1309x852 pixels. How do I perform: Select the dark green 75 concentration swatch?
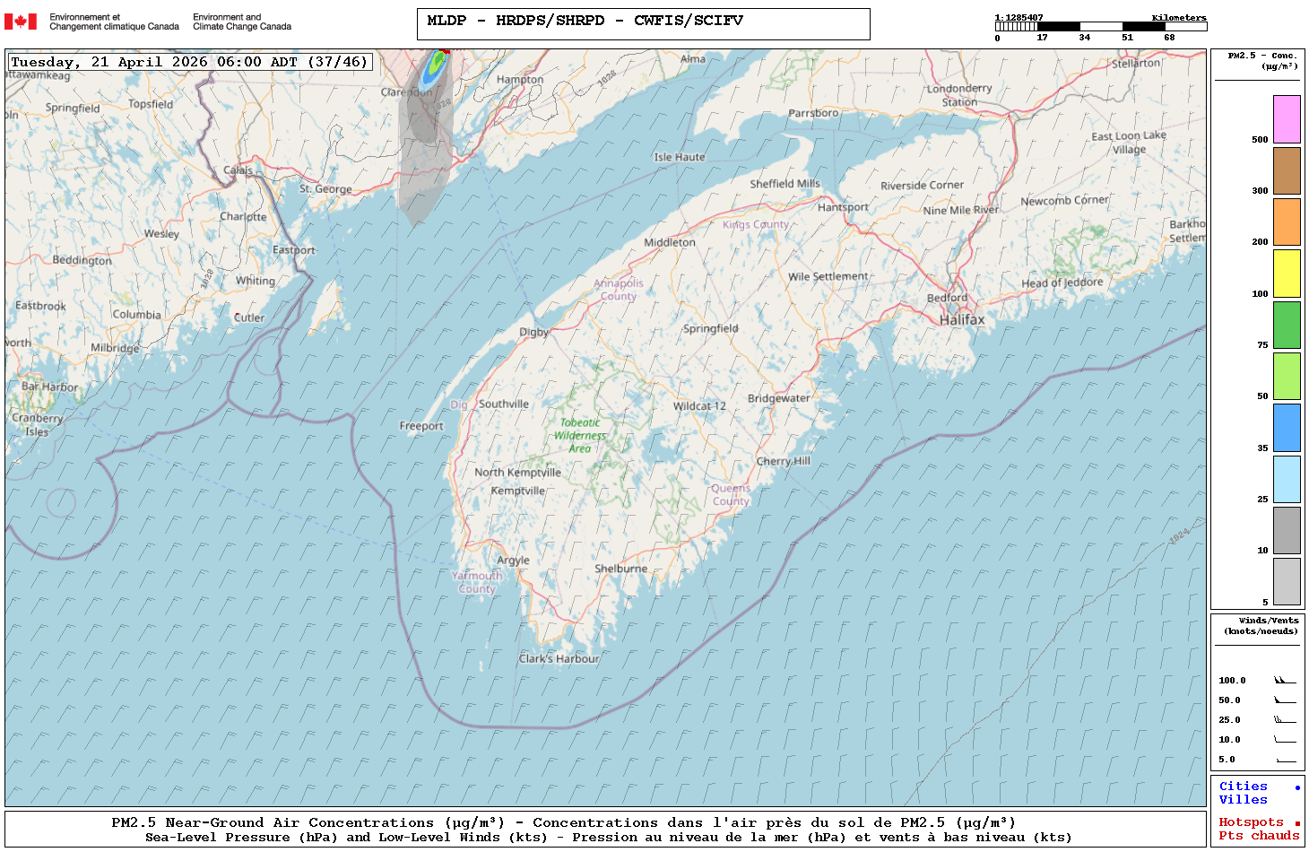tap(1287, 325)
